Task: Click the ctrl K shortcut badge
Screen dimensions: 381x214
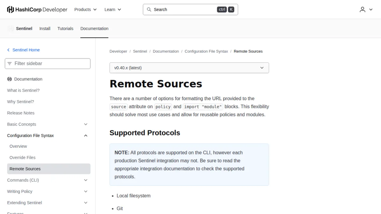Action: (226, 10)
